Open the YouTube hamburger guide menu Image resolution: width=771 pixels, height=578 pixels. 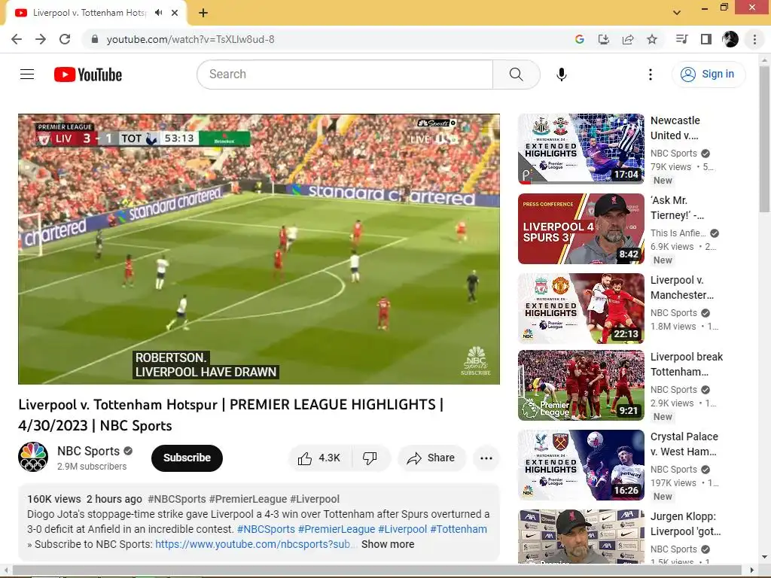(27, 75)
